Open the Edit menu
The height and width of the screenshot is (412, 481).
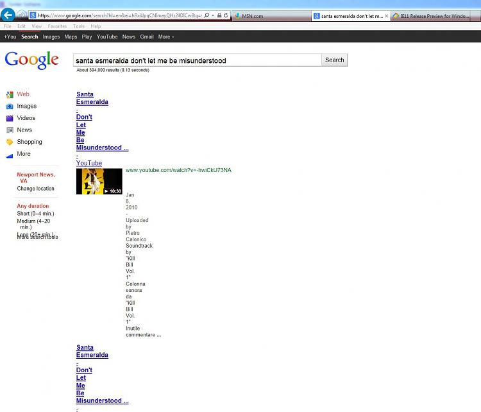[21, 26]
